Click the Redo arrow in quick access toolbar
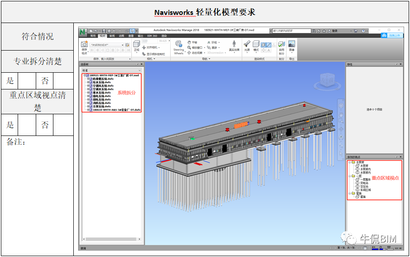410x257 pixels. [x=119, y=31]
